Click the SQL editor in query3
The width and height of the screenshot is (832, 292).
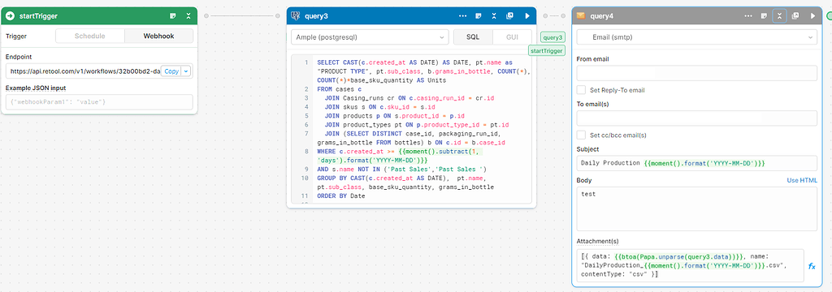pyautogui.click(x=411, y=129)
